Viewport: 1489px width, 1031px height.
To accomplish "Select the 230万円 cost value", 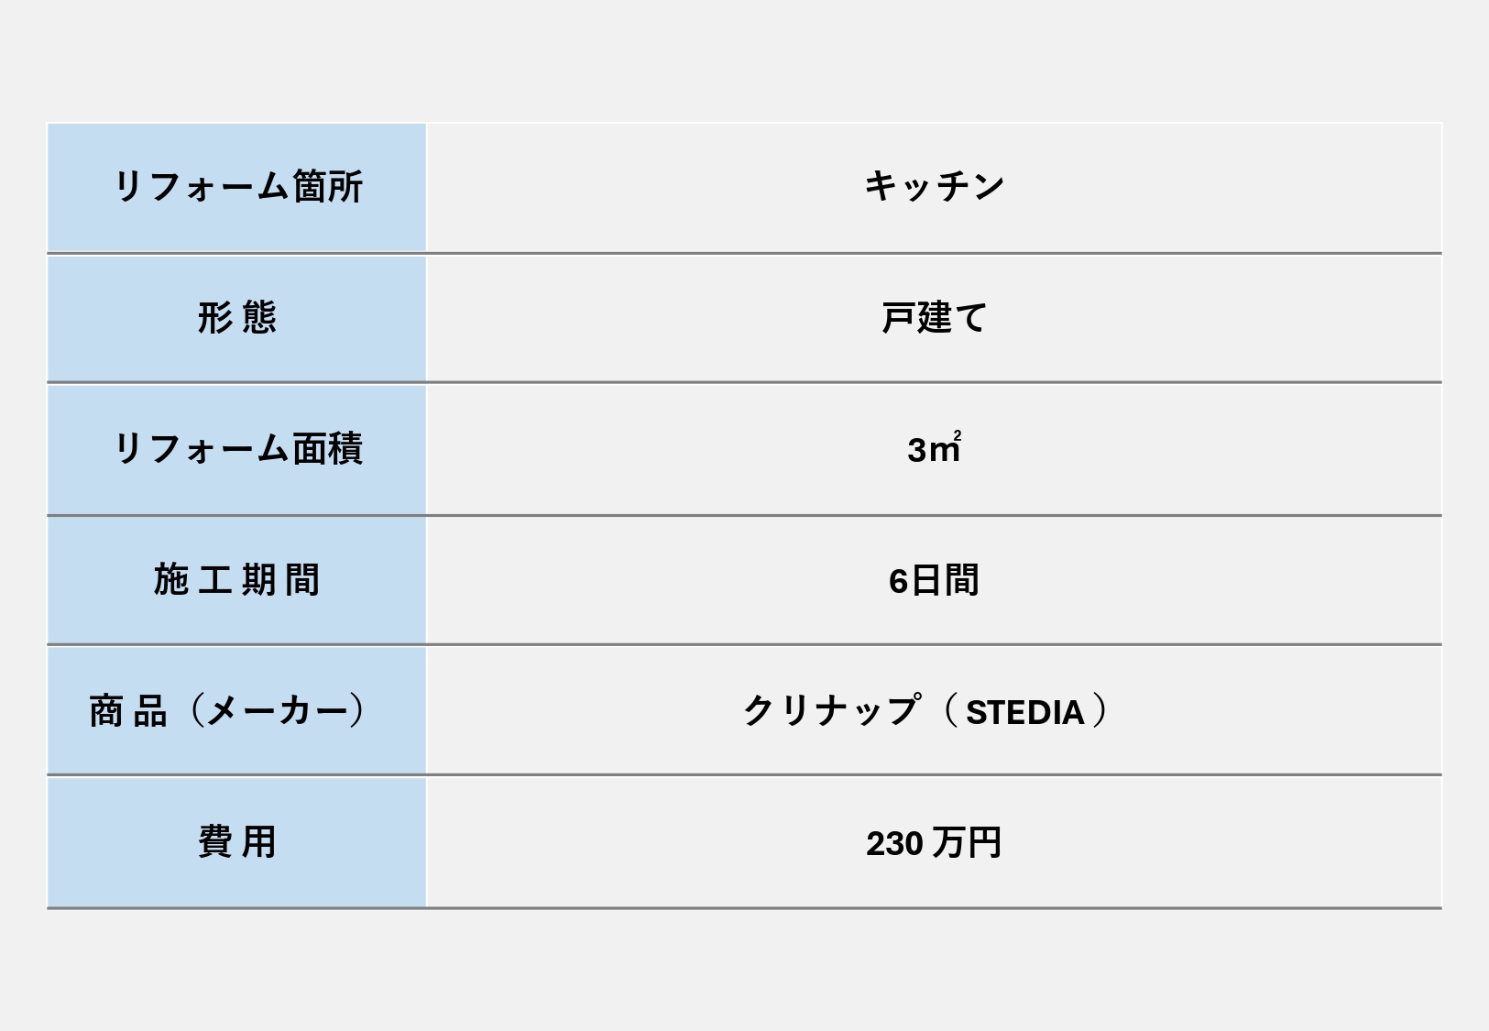I will tap(934, 842).
